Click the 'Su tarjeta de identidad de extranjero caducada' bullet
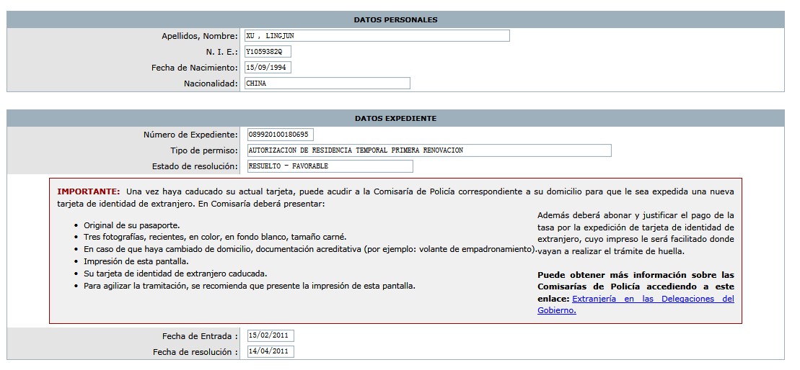800x370 pixels. click(x=175, y=274)
